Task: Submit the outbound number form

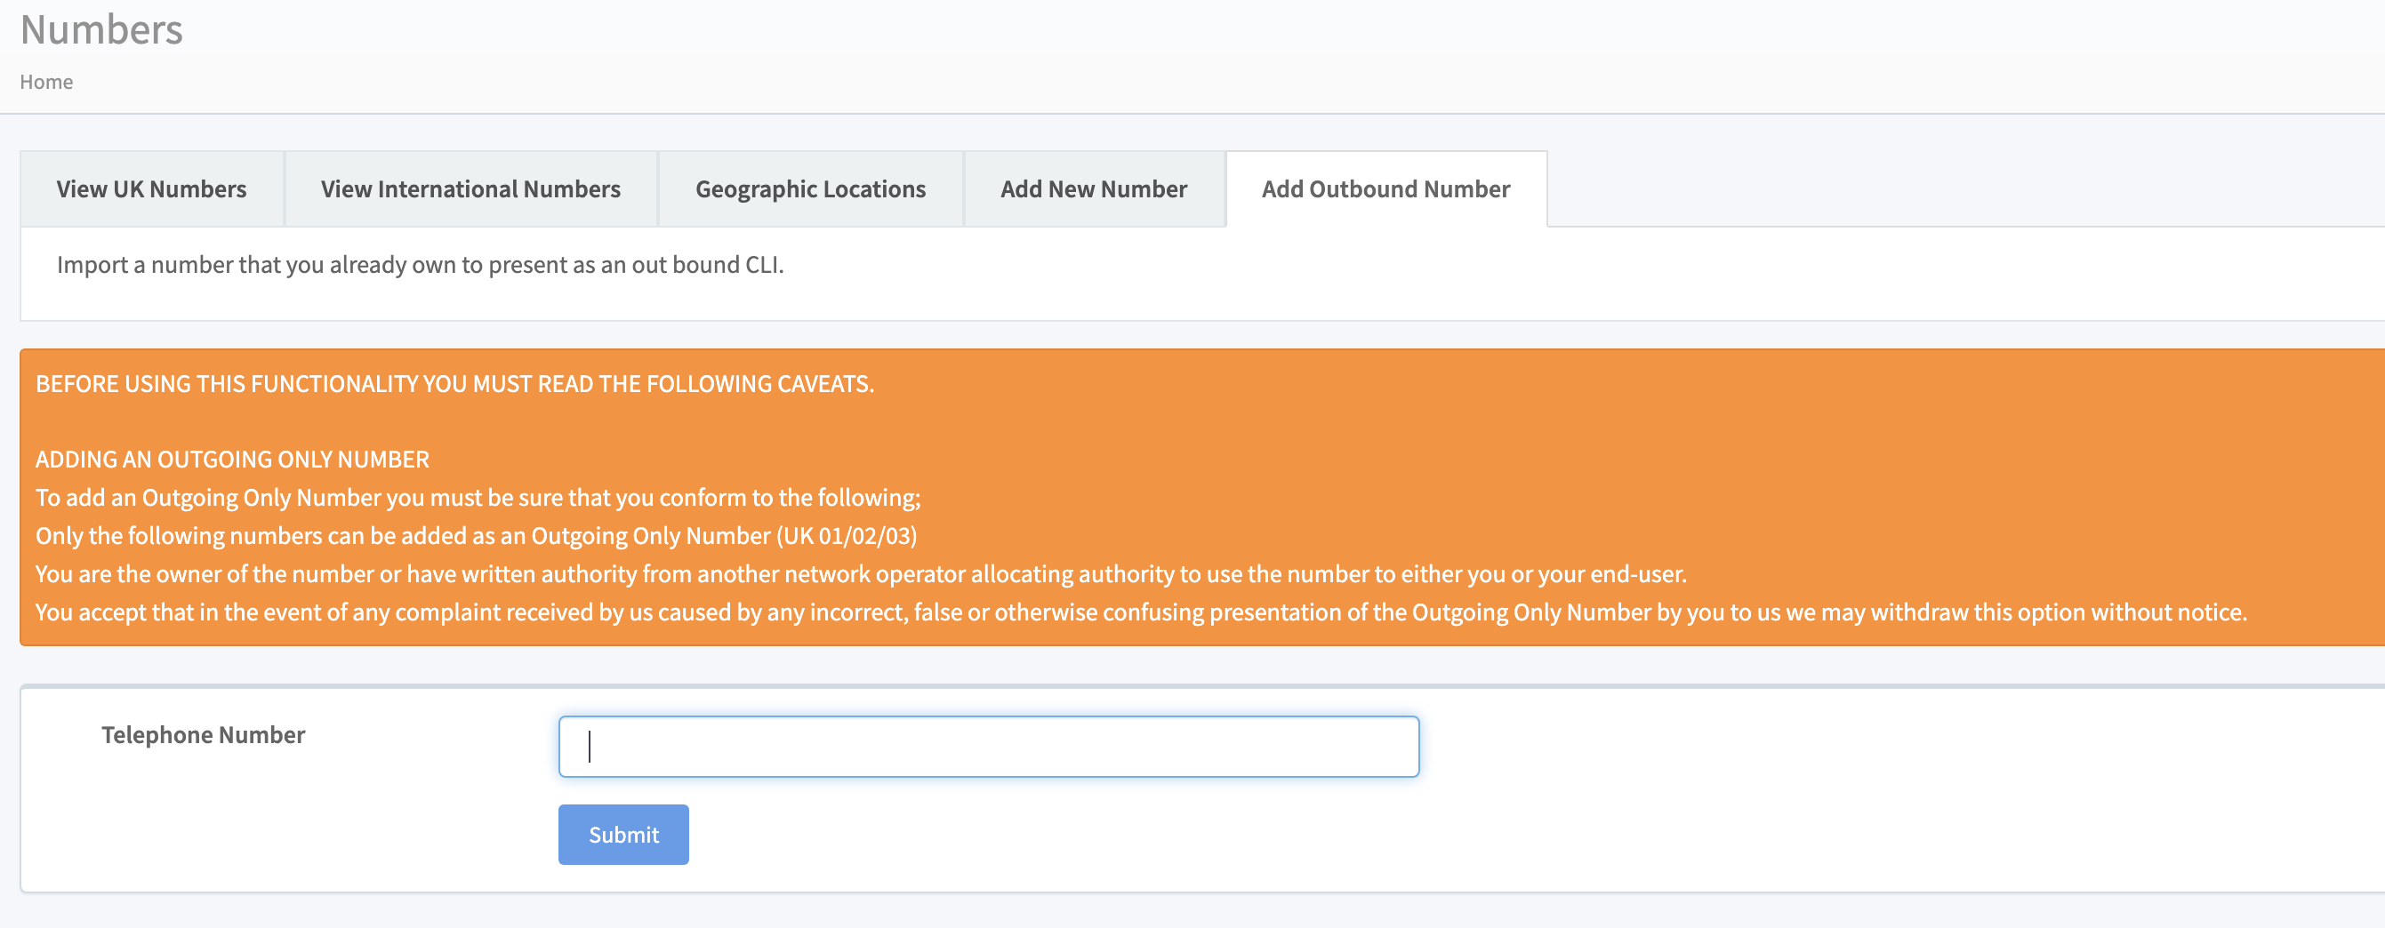Action: click(x=622, y=834)
